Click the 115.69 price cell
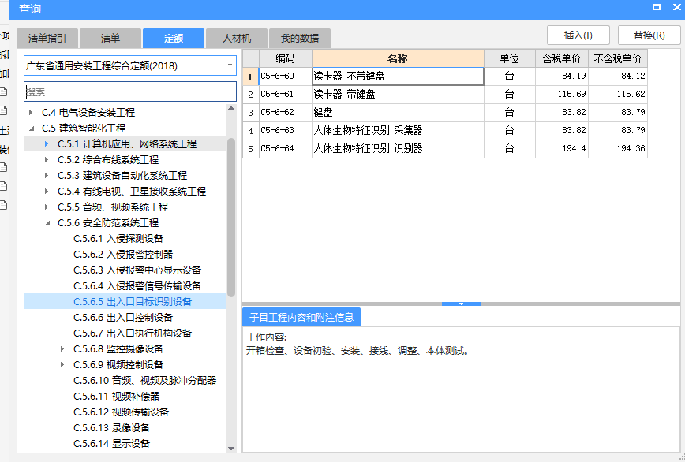 pyautogui.click(x=561, y=95)
